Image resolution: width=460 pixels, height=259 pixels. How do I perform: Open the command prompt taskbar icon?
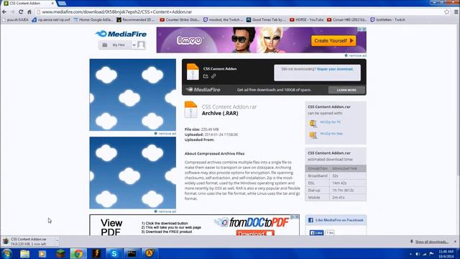pyautogui.click(x=132, y=253)
